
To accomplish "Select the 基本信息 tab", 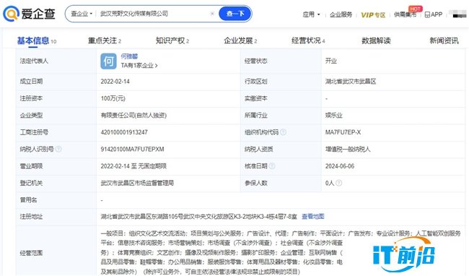I will (37, 40).
